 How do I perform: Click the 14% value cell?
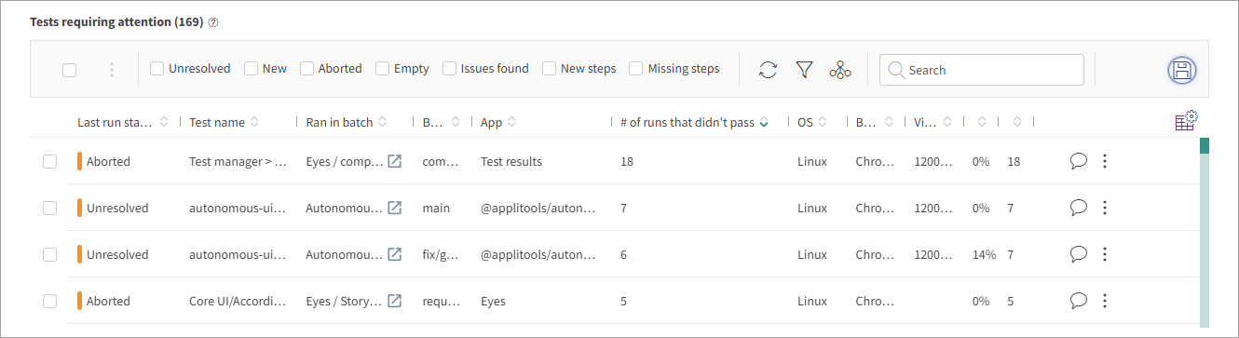coord(984,254)
